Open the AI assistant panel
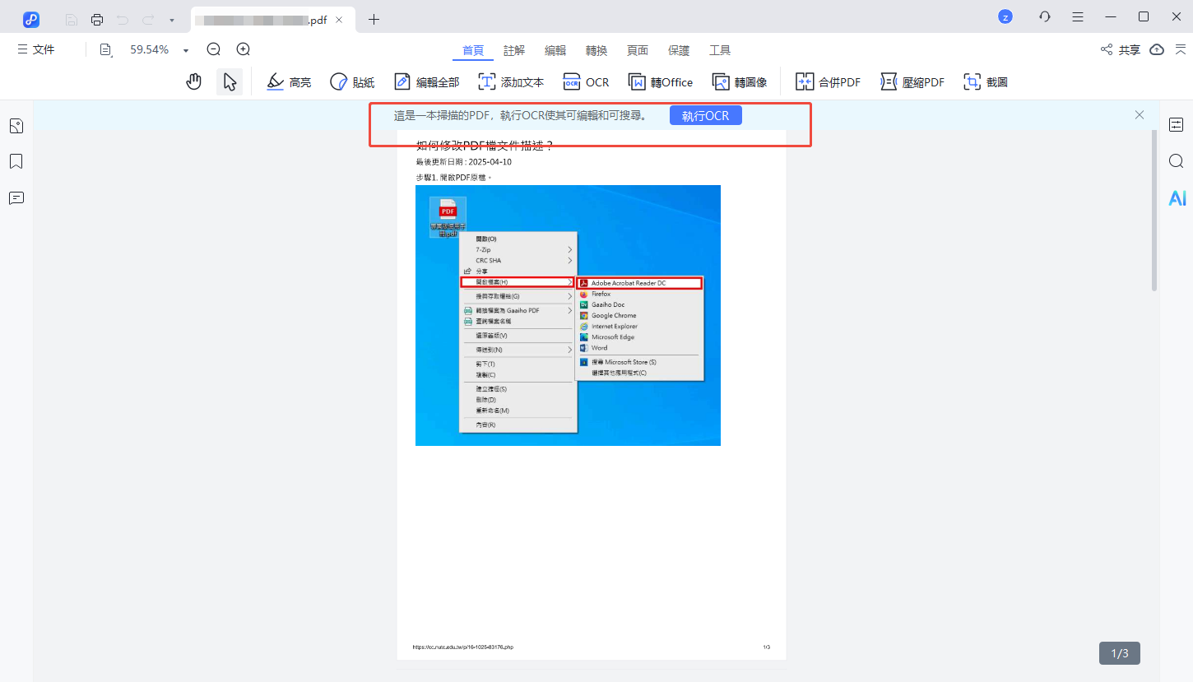Screen dimensions: 1193x682 coord(1177,197)
